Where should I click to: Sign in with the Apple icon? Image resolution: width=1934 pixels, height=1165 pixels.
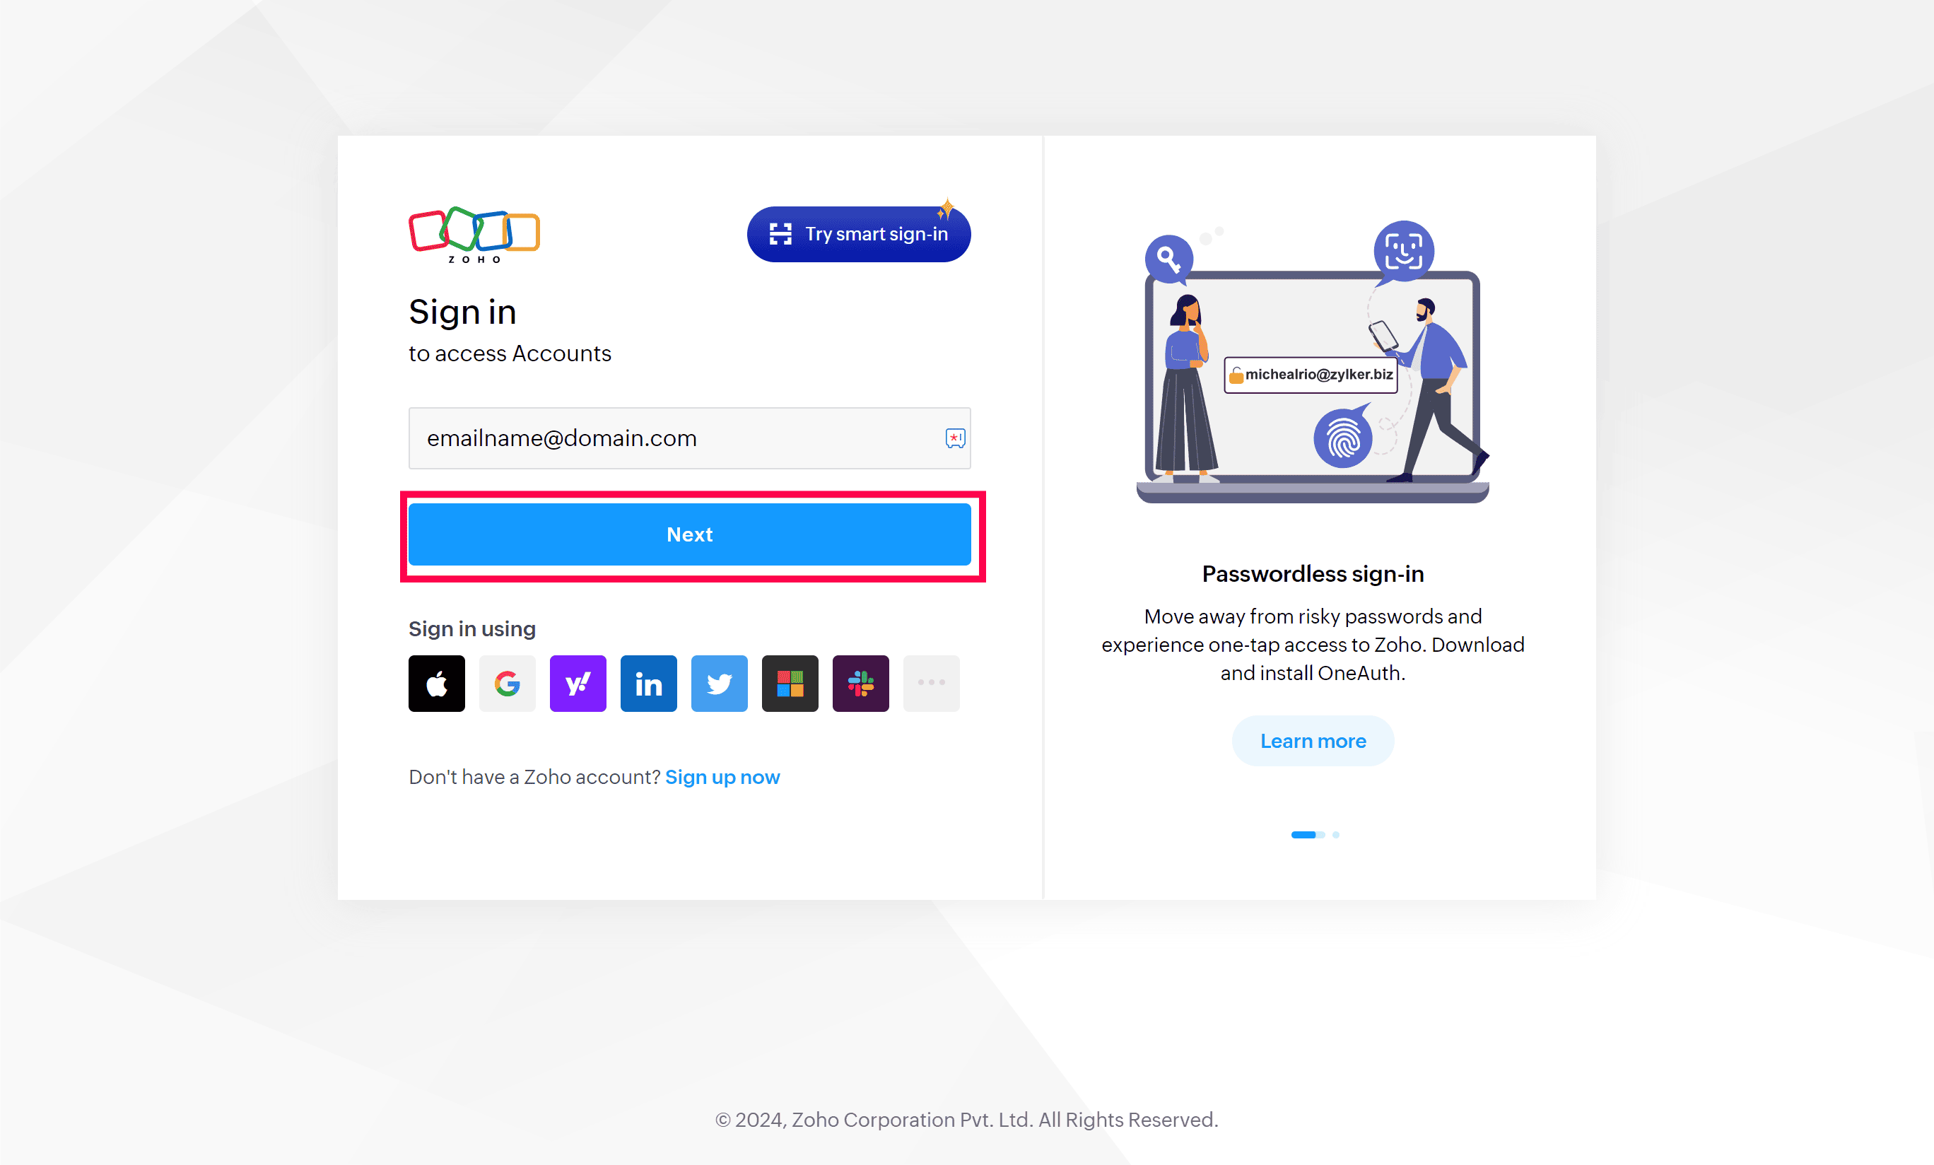436,683
